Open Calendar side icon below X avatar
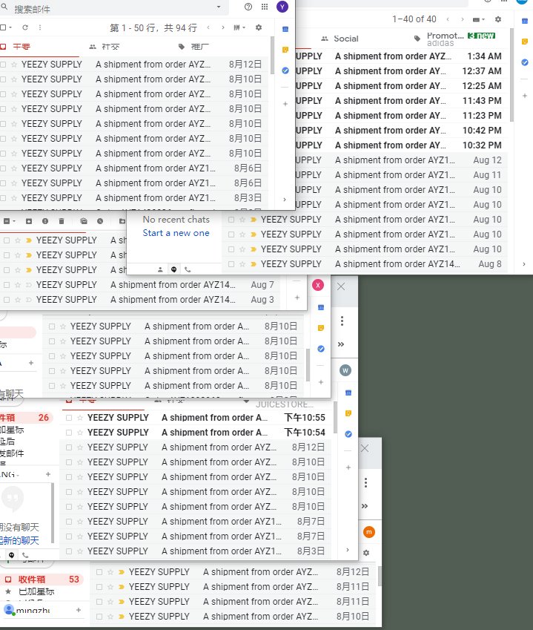Screen dimensions: 533x630 pyautogui.click(x=321, y=307)
